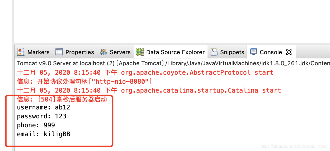
Task: Click the [504] server startup message
Action: [62, 99]
